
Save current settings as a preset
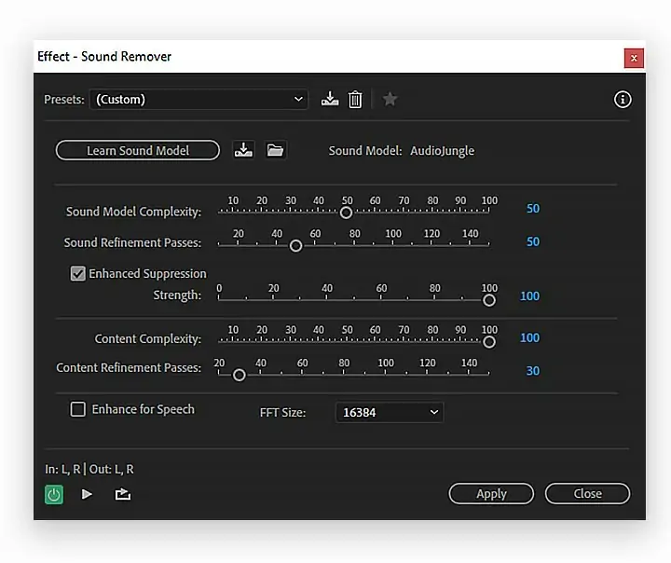(x=330, y=99)
